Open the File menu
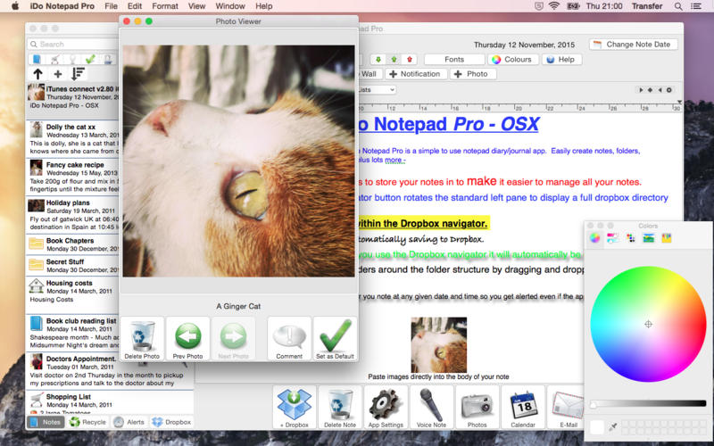 coord(111,6)
